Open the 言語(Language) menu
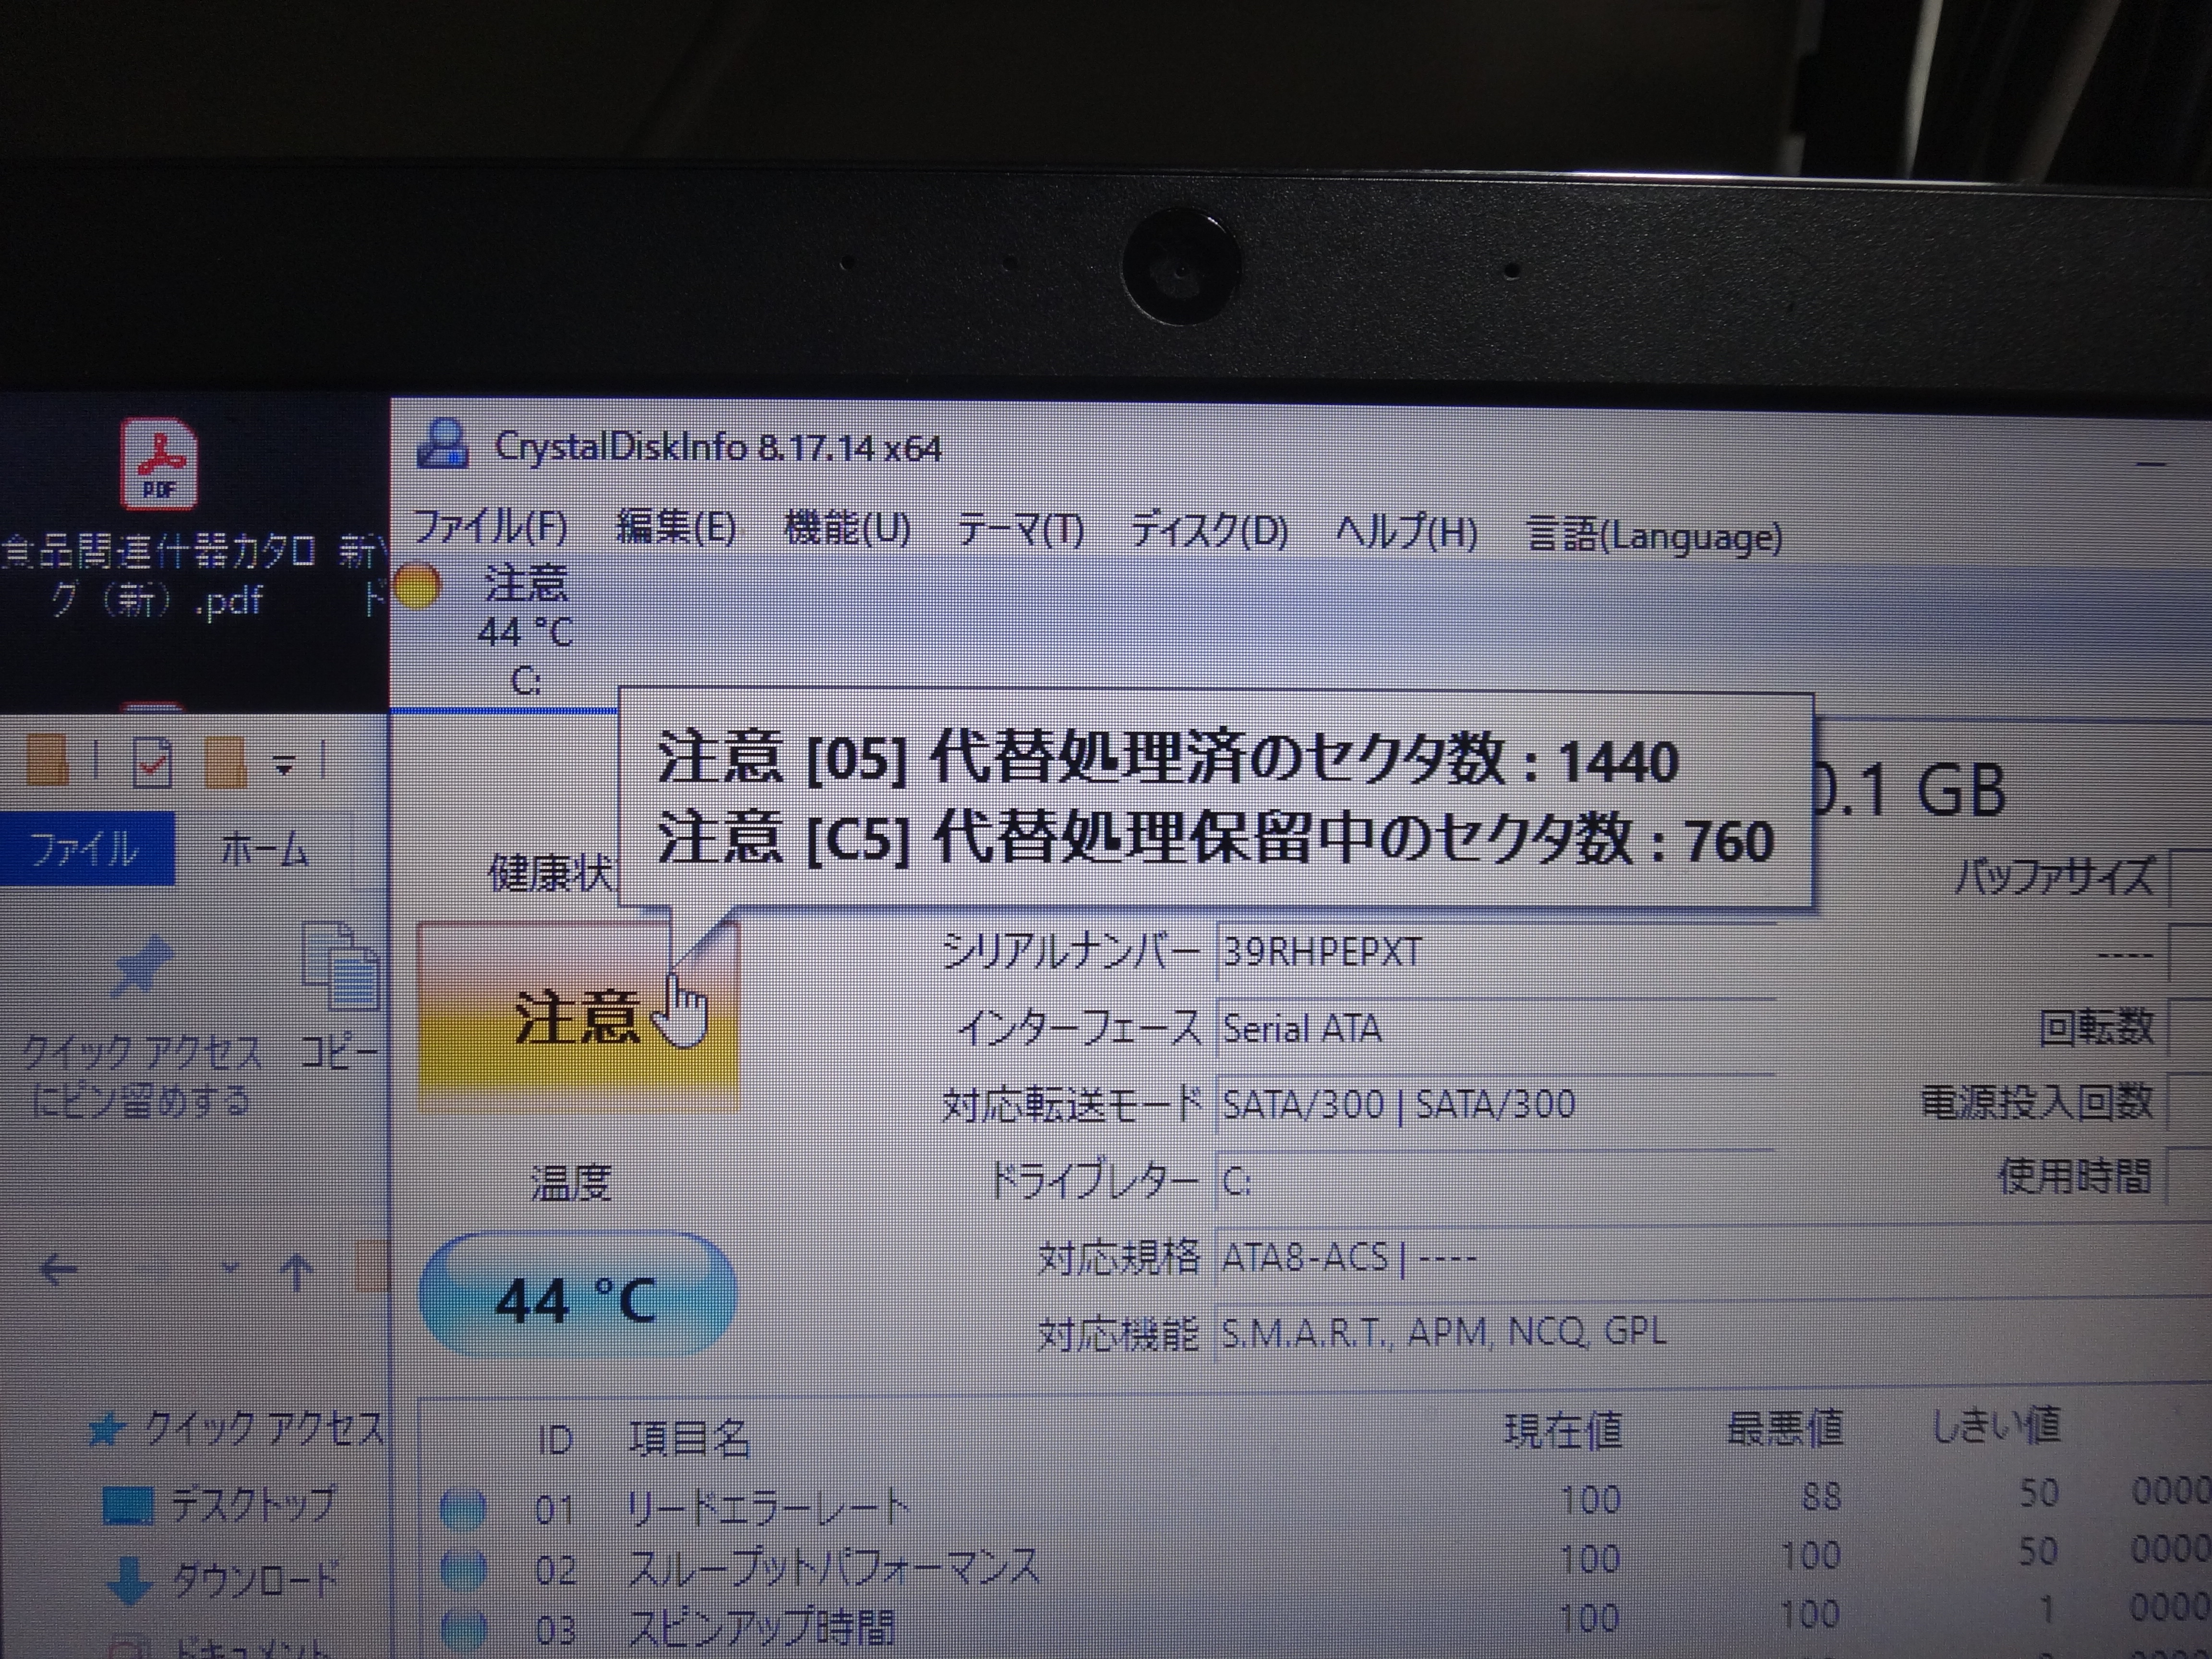The height and width of the screenshot is (1659, 2212). [1655, 536]
